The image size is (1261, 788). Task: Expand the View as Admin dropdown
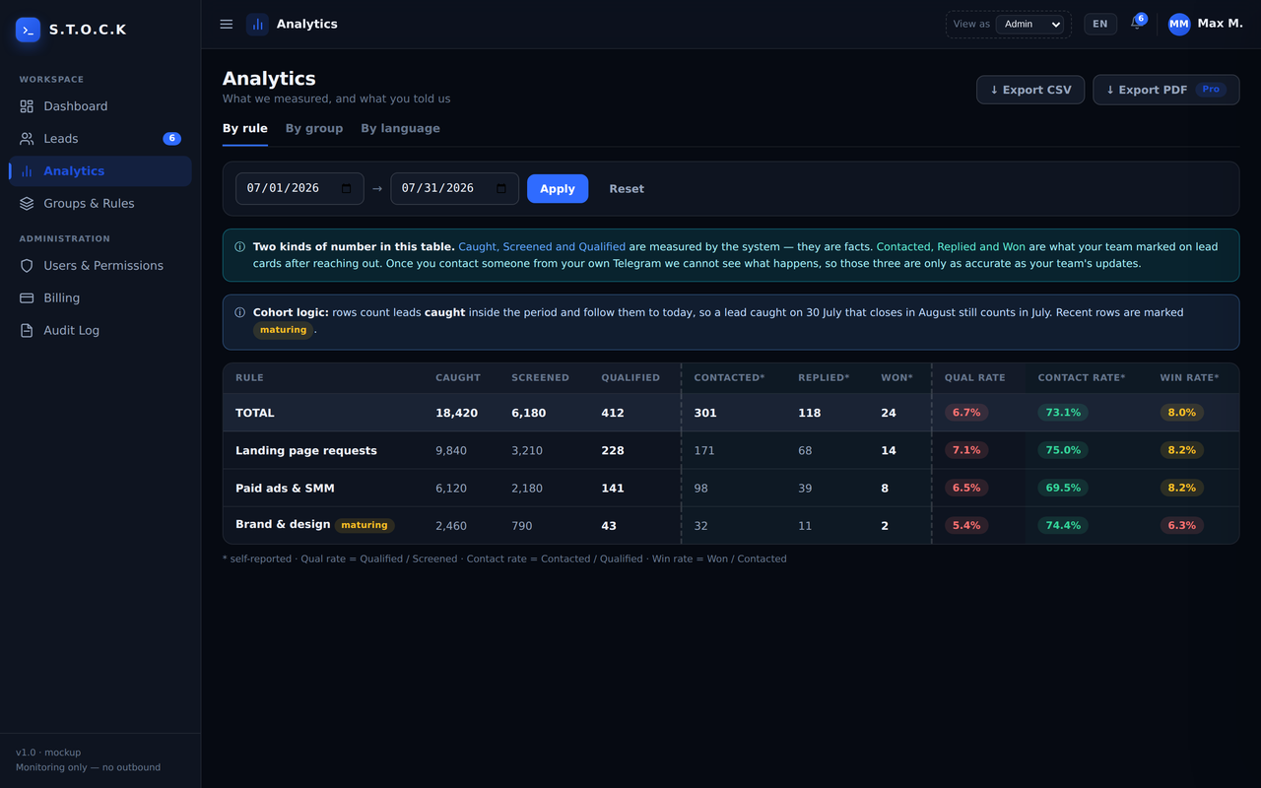pyautogui.click(x=1029, y=24)
